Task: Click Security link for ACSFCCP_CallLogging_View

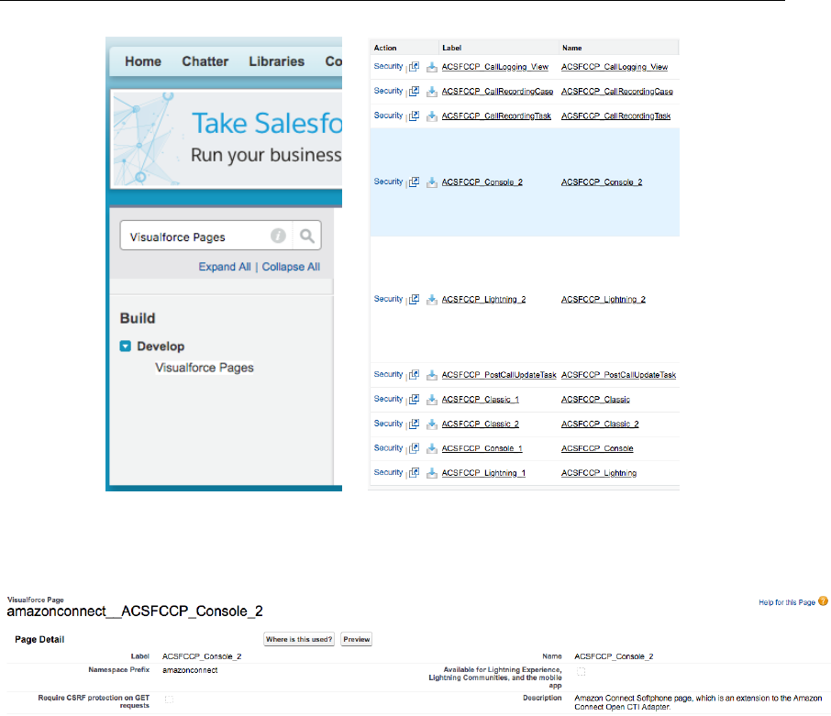Action: pyautogui.click(x=388, y=66)
